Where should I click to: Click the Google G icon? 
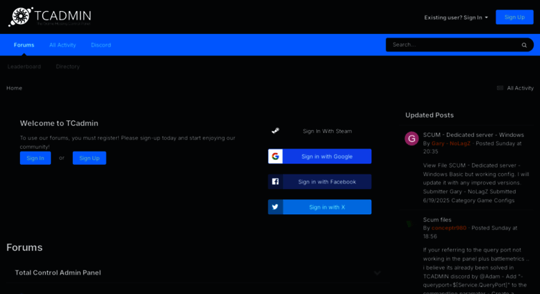(275, 156)
